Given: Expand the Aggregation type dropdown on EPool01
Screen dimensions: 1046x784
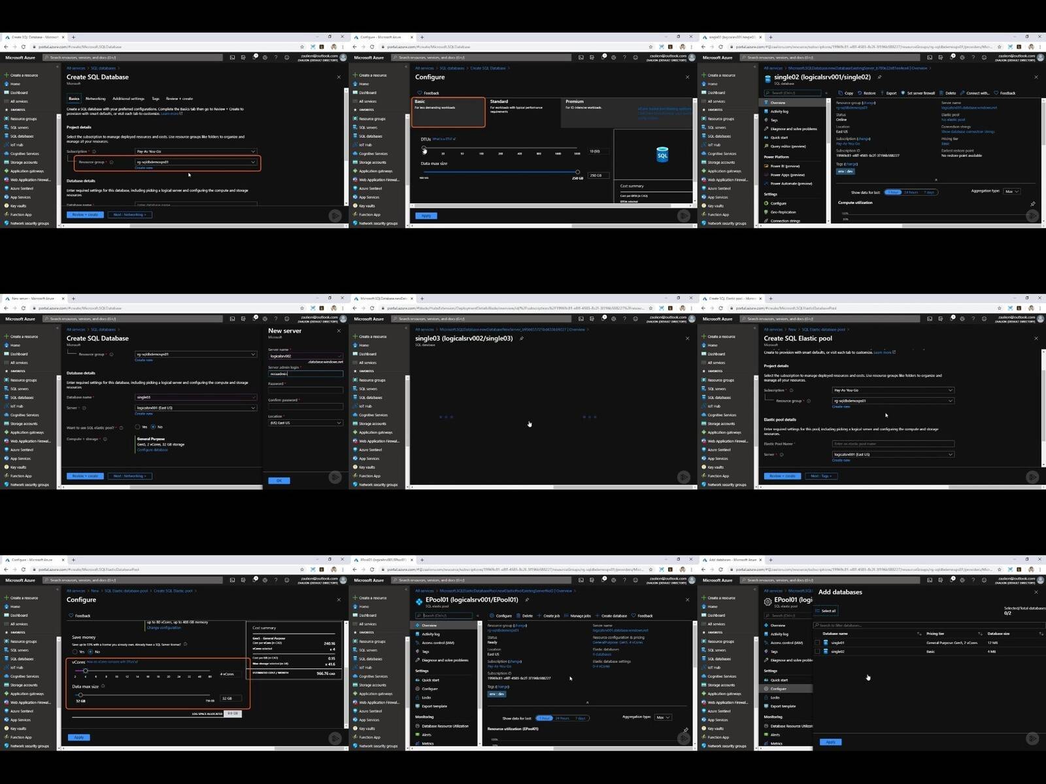Looking at the screenshot, I should pos(663,717).
